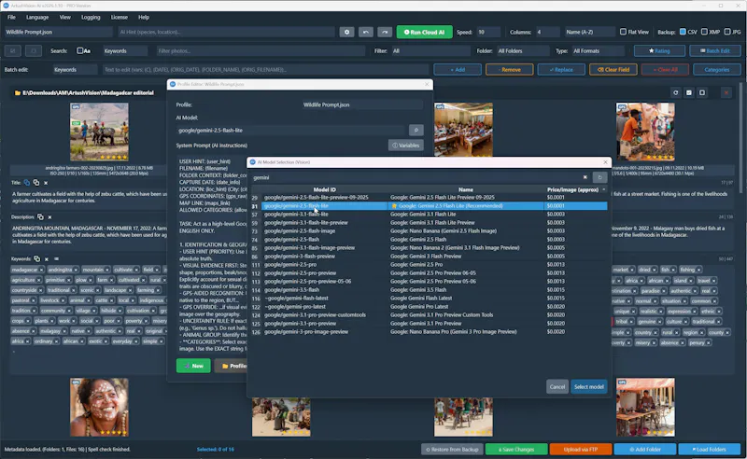The height and width of the screenshot is (459, 747).
Task: Cancel the AI Model Selection dialog
Action: coord(557,386)
